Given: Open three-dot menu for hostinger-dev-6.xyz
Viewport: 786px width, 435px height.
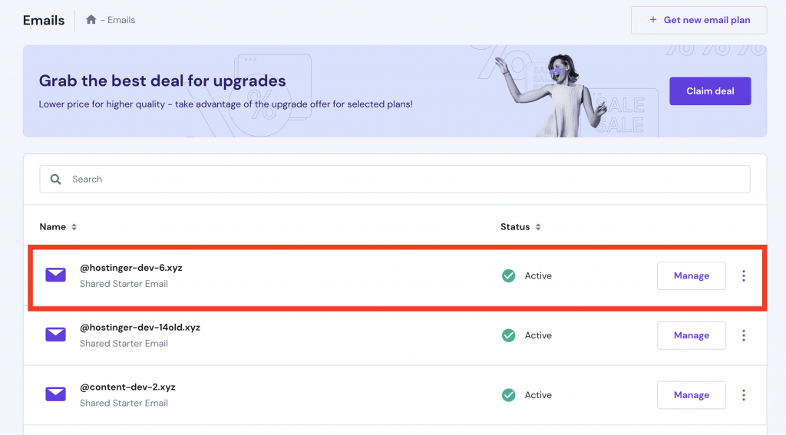Looking at the screenshot, I should 744,275.
